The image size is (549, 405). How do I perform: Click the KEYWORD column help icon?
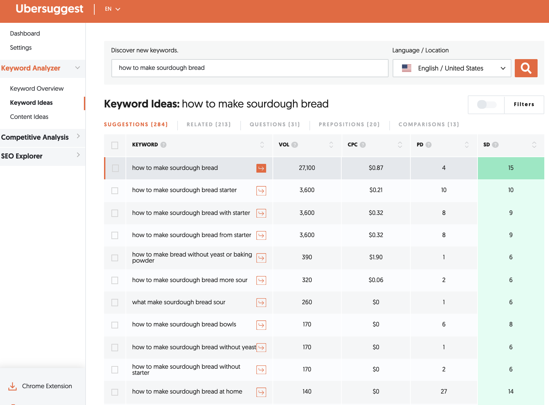163,145
